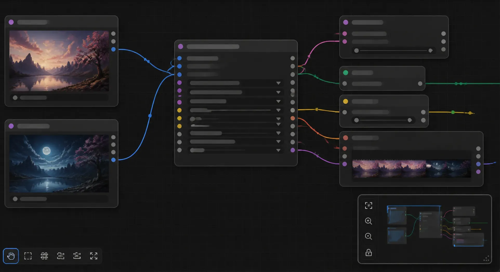
Task: Click the layout icon right of the grid icon
Action: pyautogui.click(x=61, y=256)
